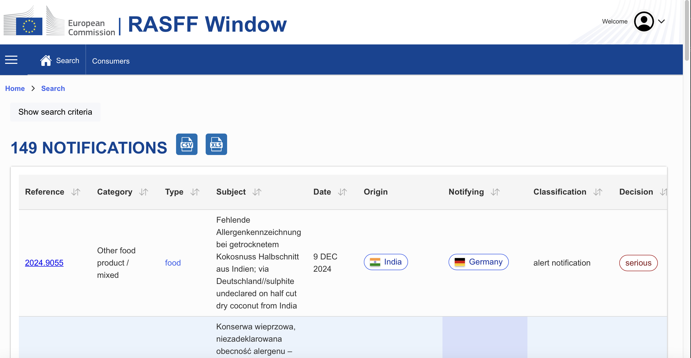This screenshot has width=691, height=358.
Task: Click the Other food product / mixed cell
Action: point(116,263)
